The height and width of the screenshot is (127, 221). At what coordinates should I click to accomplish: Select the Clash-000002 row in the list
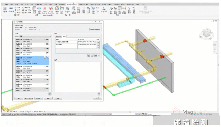[x=33, y=45]
